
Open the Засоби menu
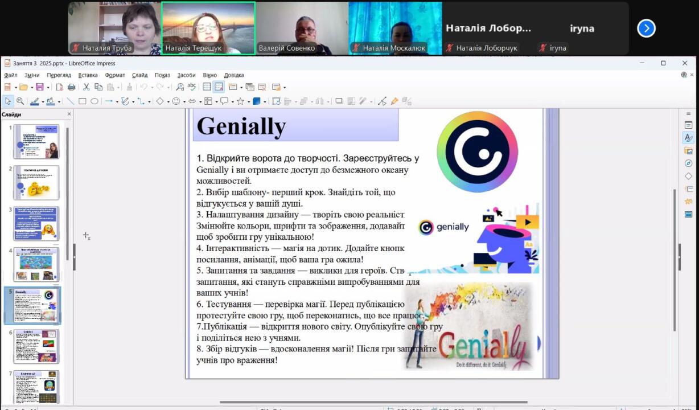[186, 75]
